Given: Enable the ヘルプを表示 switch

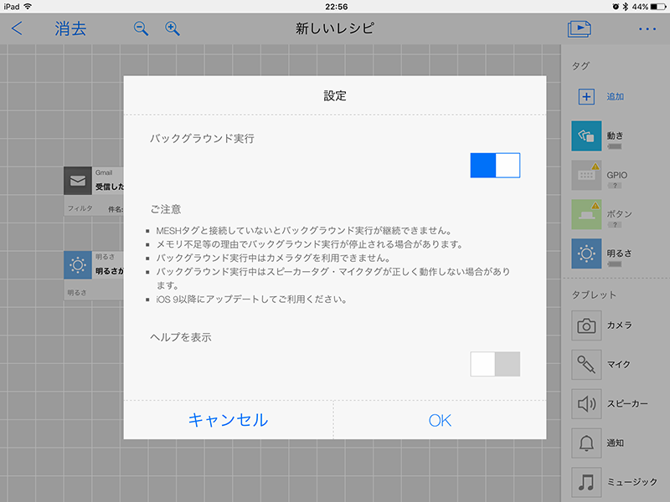Looking at the screenshot, I should (495, 364).
